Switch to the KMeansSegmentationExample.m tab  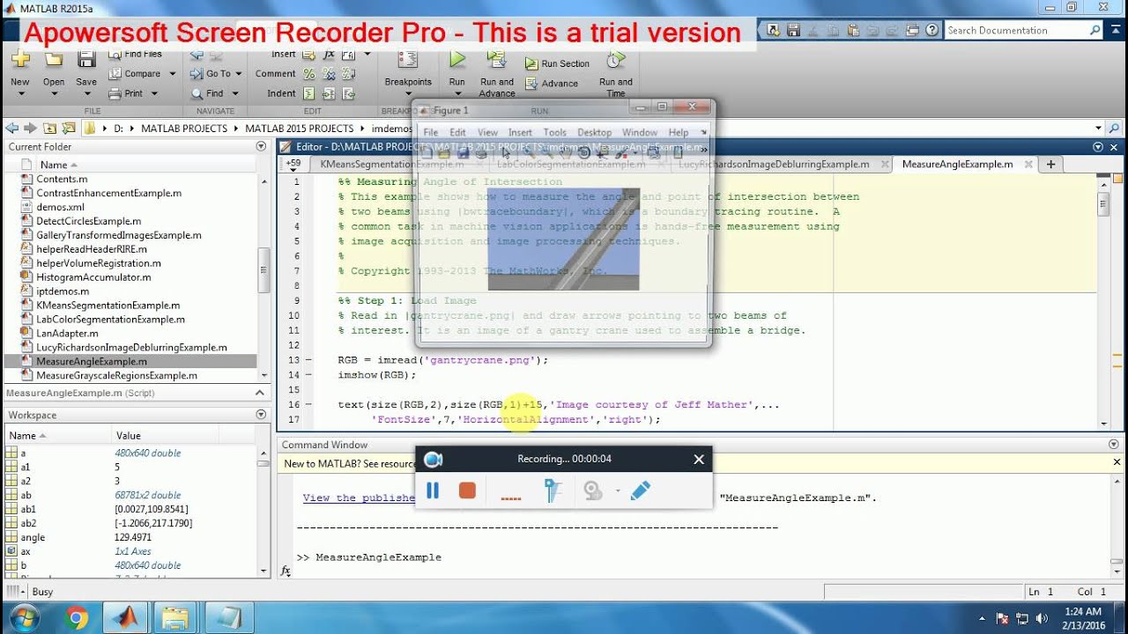[x=391, y=164]
